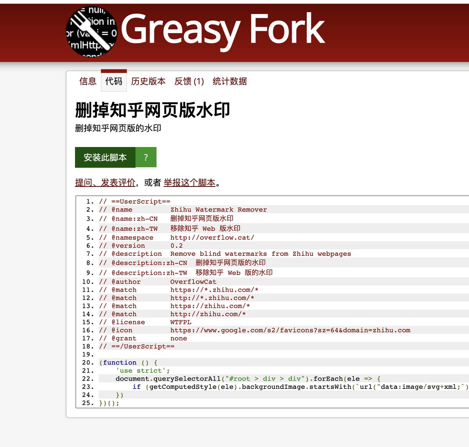Switch to the 信息 tab
This screenshot has width=469, height=447.
(88, 81)
